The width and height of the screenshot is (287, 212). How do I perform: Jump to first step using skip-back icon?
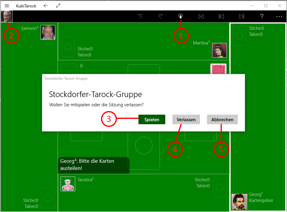tap(221, 16)
